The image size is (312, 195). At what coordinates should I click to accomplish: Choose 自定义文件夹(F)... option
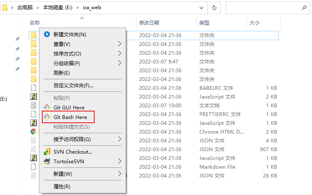point(73,86)
